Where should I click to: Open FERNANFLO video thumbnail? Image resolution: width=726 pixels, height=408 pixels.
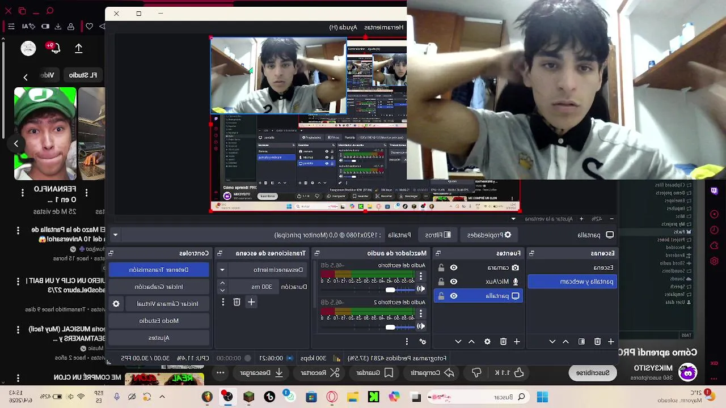[x=45, y=134]
